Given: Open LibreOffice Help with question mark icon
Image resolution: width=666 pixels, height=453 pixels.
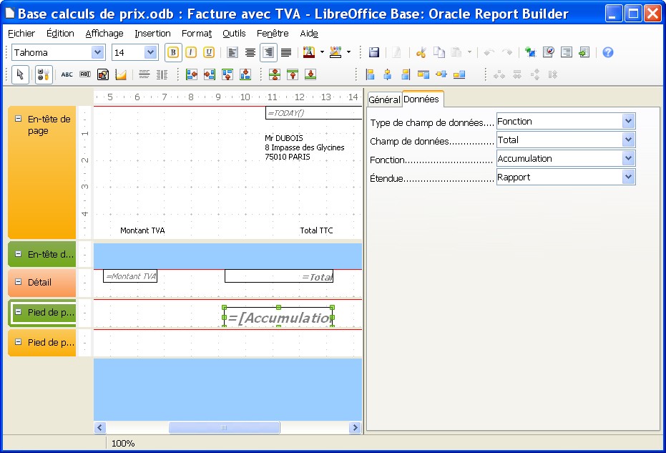Looking at the screenshot, I should [607, 52].
